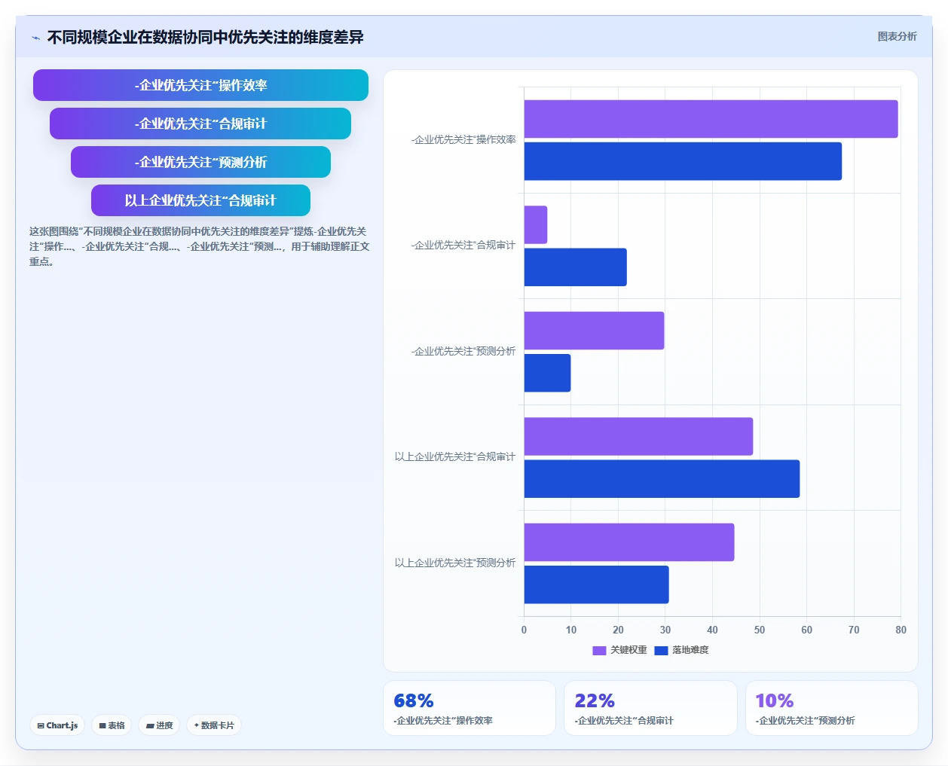This screenshot has height=766, width=948.
Task: Click the 图表分析 label in the header
Action: coord(897,36)
